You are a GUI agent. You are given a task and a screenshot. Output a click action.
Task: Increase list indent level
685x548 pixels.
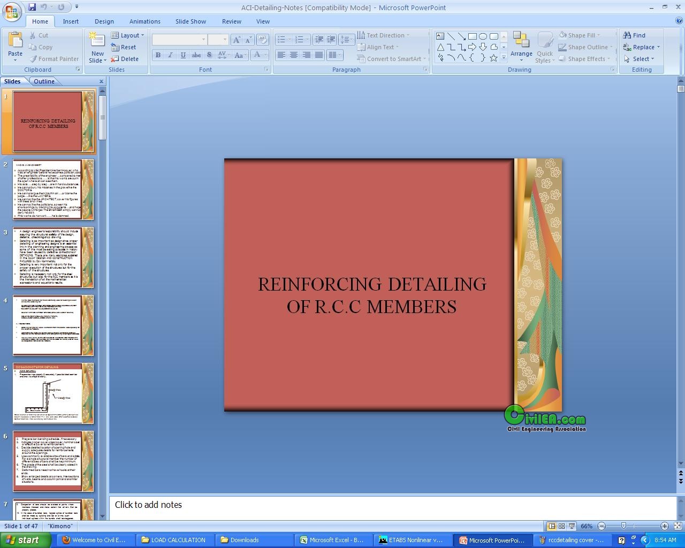pyautogui.click(x=331, y=40)
